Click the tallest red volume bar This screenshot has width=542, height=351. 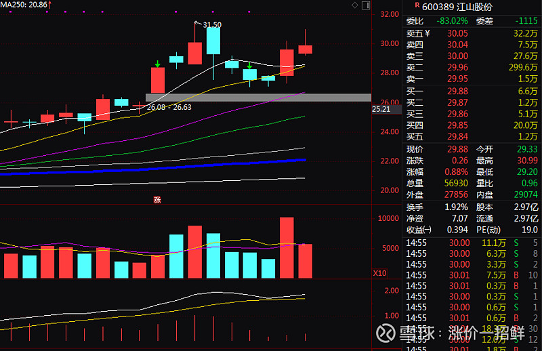(x=287, y=248)
